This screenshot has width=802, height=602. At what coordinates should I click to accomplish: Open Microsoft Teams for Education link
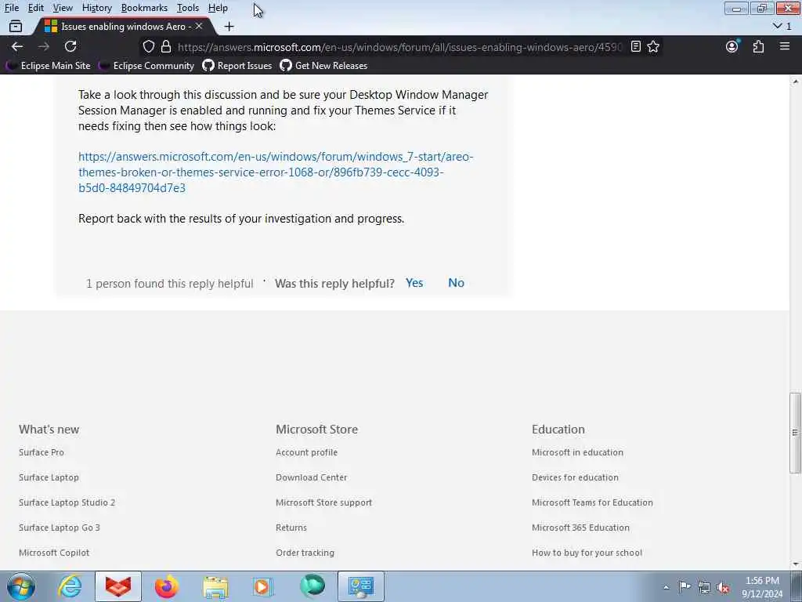point(592,502)
